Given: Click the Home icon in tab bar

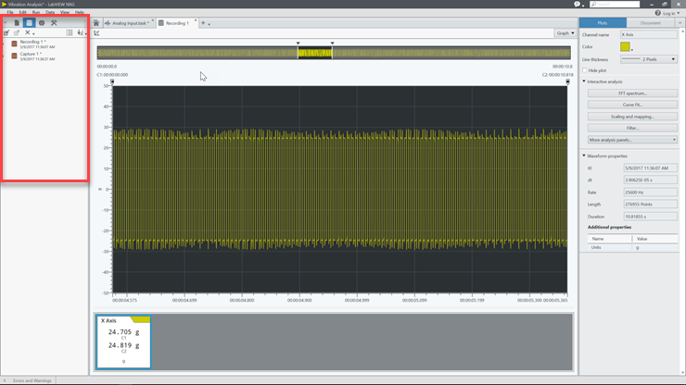Looking at the screenshot, I should pyautogui.click(x=96, y=23).
